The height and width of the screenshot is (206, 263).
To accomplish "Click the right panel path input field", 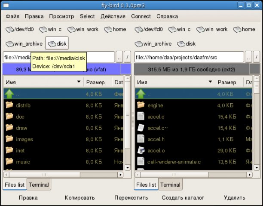I will 188,57.
